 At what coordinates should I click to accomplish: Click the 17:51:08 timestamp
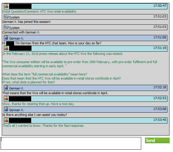(160, 37)
